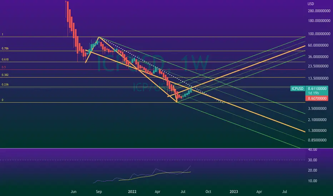Click the Oct label on time axis
This screenshot has width=333, height=196.
[x=208, y=192]
